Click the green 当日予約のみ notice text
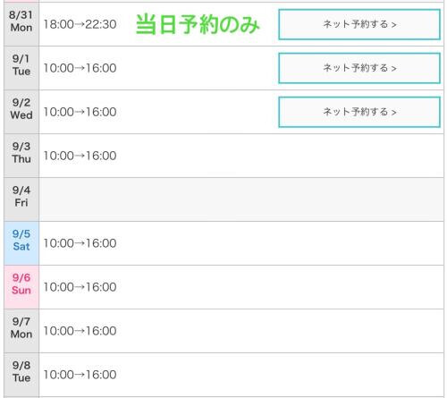 click(198, 24)
